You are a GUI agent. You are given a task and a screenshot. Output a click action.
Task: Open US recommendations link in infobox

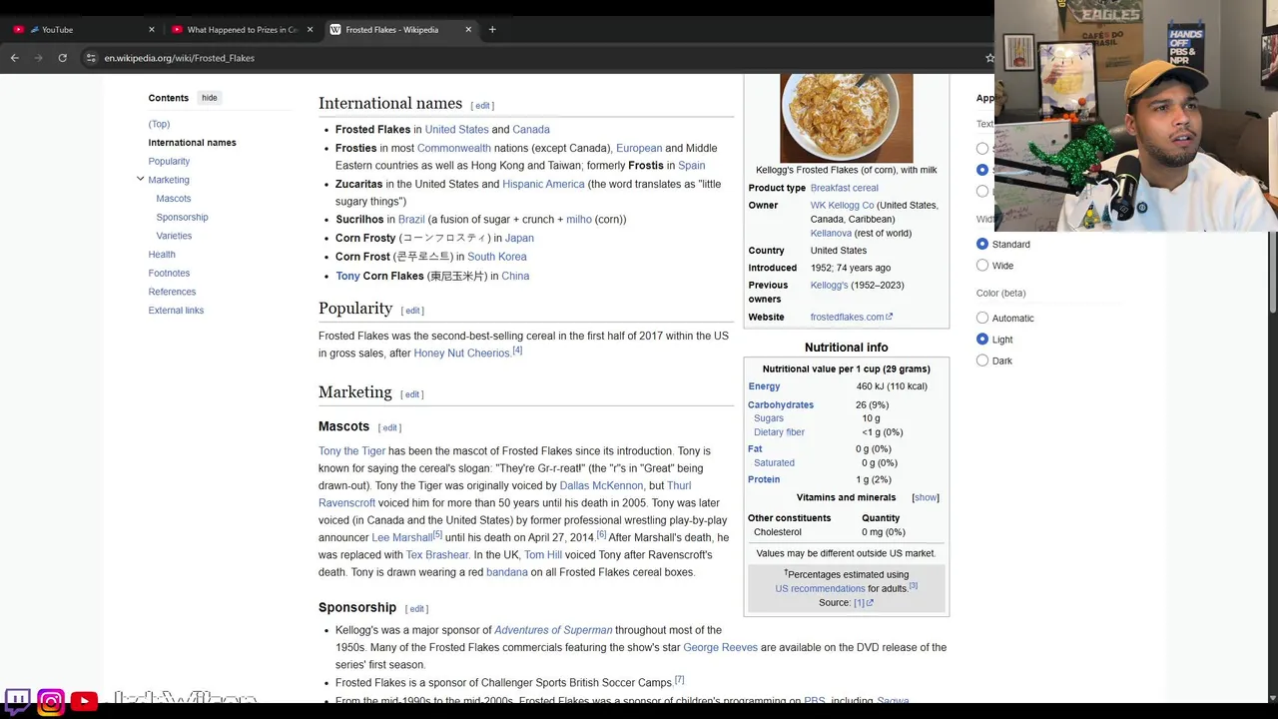[x=820, y=589]
